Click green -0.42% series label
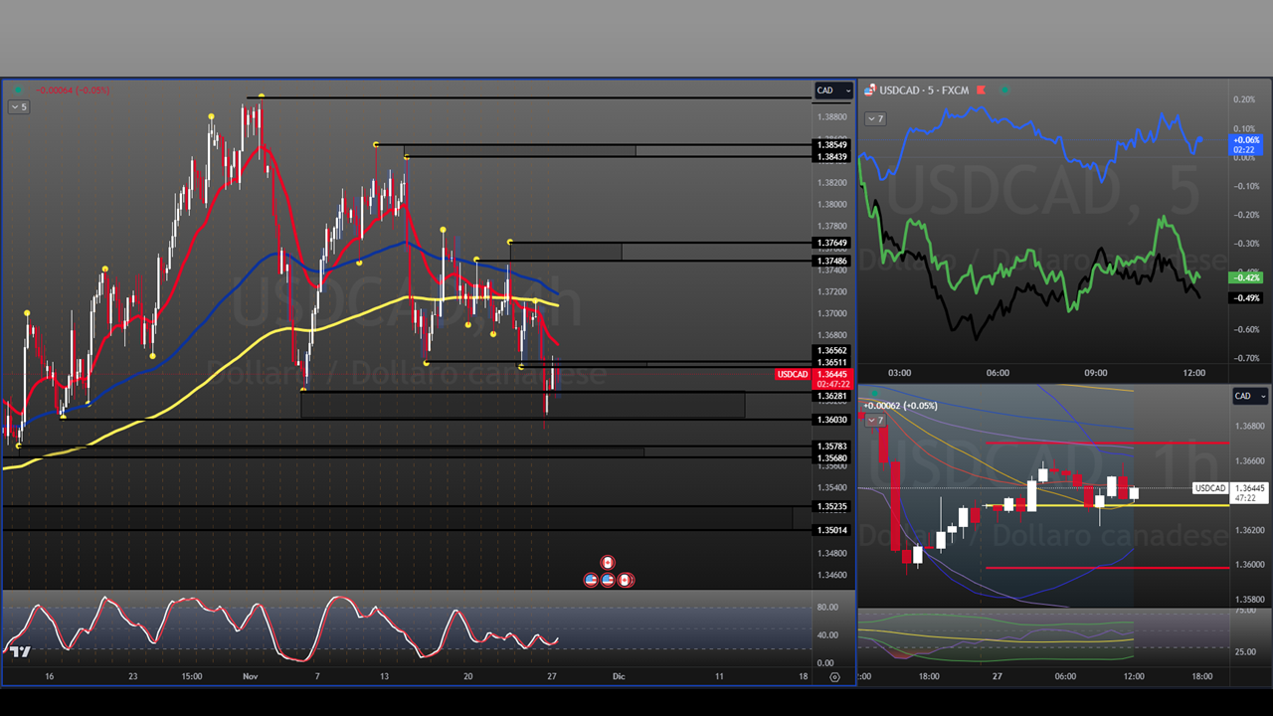This screenshot has height=716, width=1273. point(1246,277)
